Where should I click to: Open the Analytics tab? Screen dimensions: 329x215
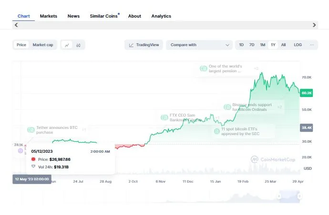161,16
